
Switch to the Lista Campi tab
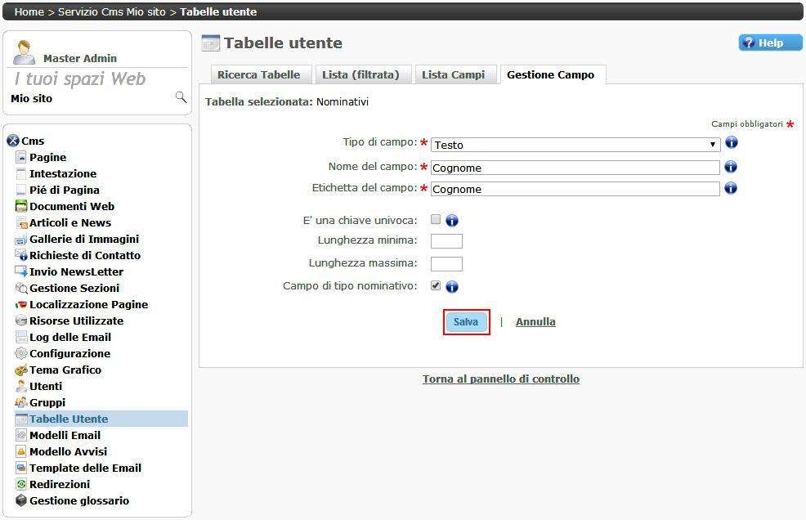(x=453, y=74)
